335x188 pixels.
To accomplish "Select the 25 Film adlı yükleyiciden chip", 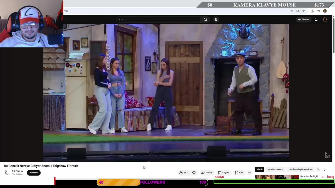I will [x=300, y=169].
